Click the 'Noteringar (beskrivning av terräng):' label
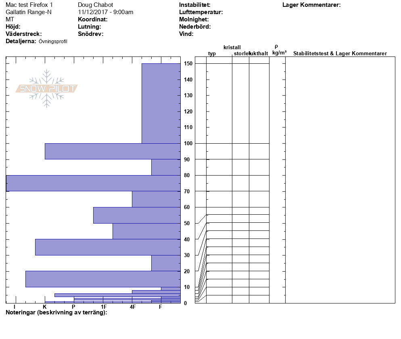Viewport: 401px width, 339px height. 56,313
